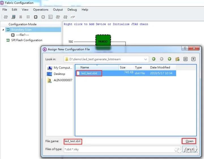
Task: Close the Assign New Configuration File dialog
Action: (x=194, y=48)
